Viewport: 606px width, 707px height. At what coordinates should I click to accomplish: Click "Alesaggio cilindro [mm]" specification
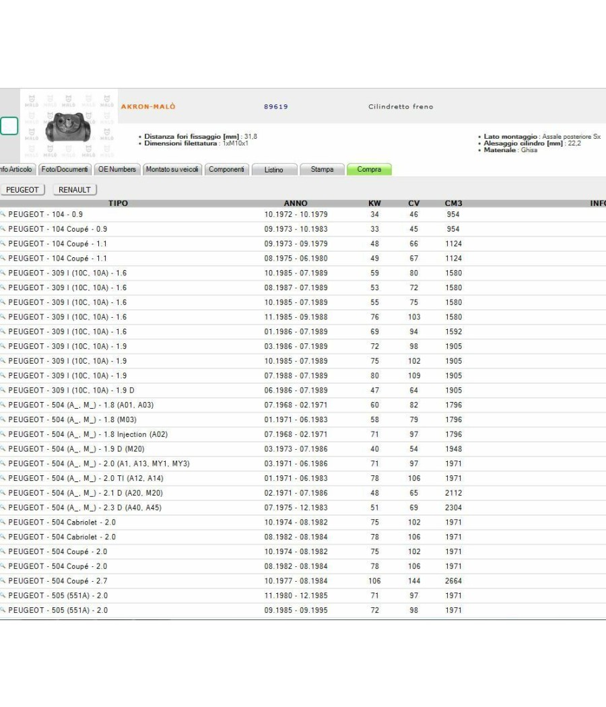(x=533, y=143)
